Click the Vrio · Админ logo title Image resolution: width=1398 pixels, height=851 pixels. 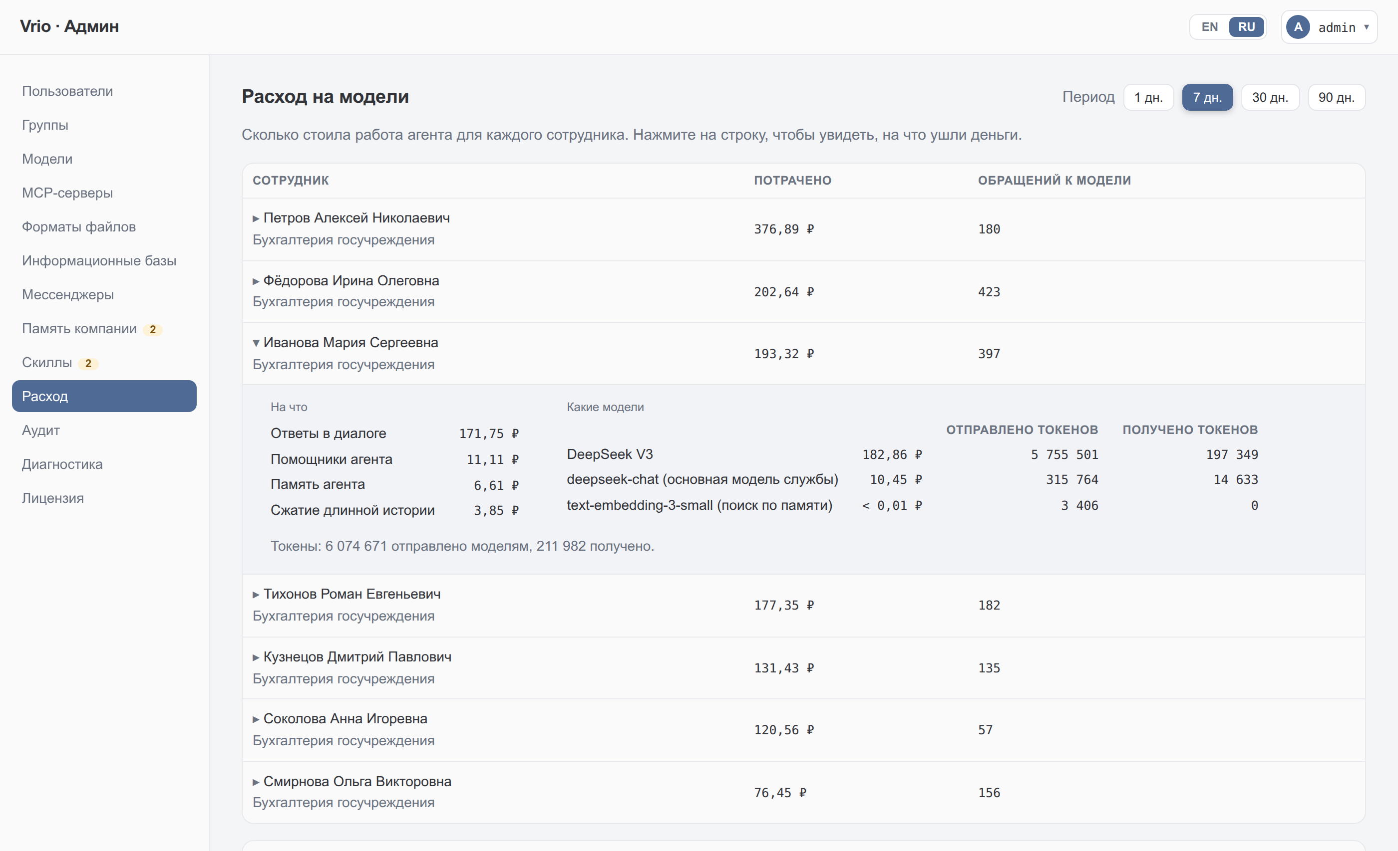(x=69, y=26)
